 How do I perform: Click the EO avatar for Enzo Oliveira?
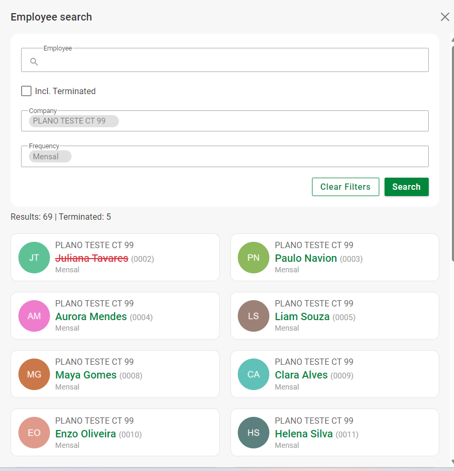point(34,433)
